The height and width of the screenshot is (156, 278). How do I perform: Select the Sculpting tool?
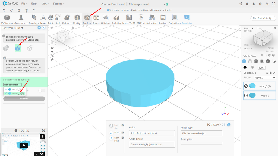pyautogui.click(x=116, y=20)
